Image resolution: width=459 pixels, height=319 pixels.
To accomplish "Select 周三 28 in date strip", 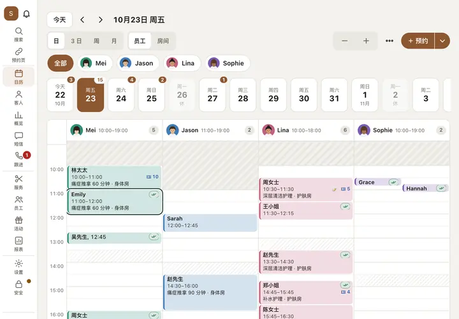I will tap(243, 95).
